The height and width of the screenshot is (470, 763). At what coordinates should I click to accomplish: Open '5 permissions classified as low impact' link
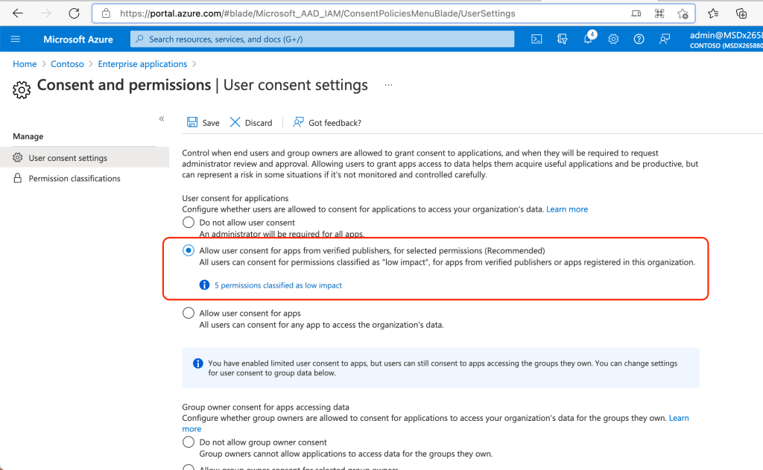coord(278,285)
